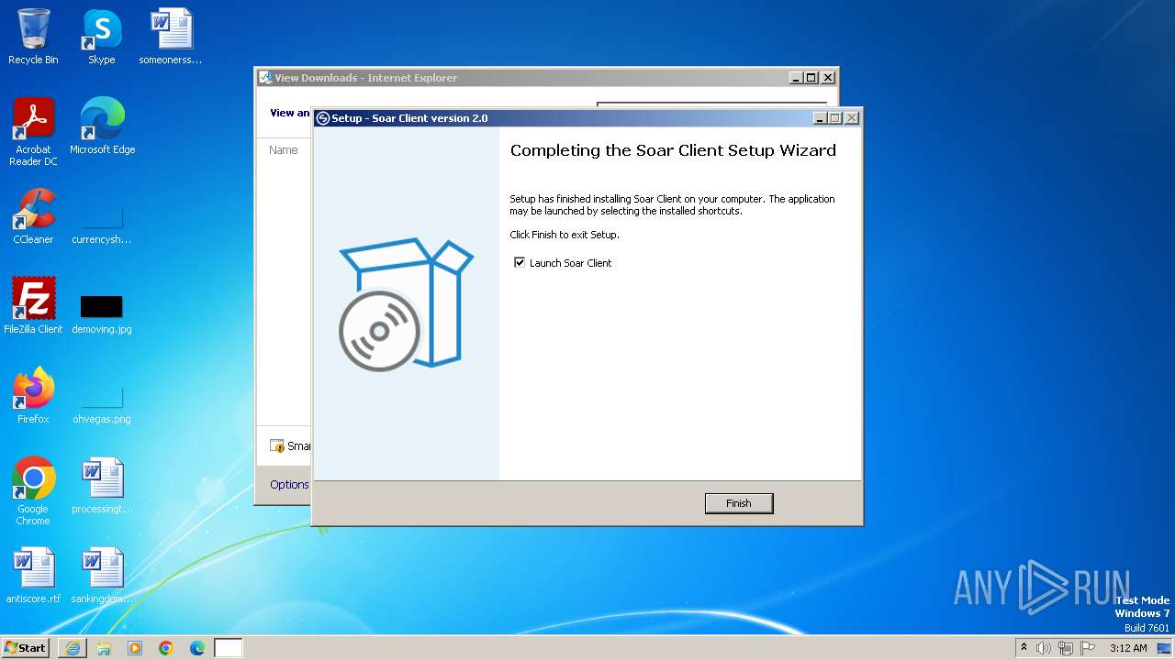Open Skype desktop shortcut
The width and height of the screenshot is (1175, 660).
tap(101, 37)
